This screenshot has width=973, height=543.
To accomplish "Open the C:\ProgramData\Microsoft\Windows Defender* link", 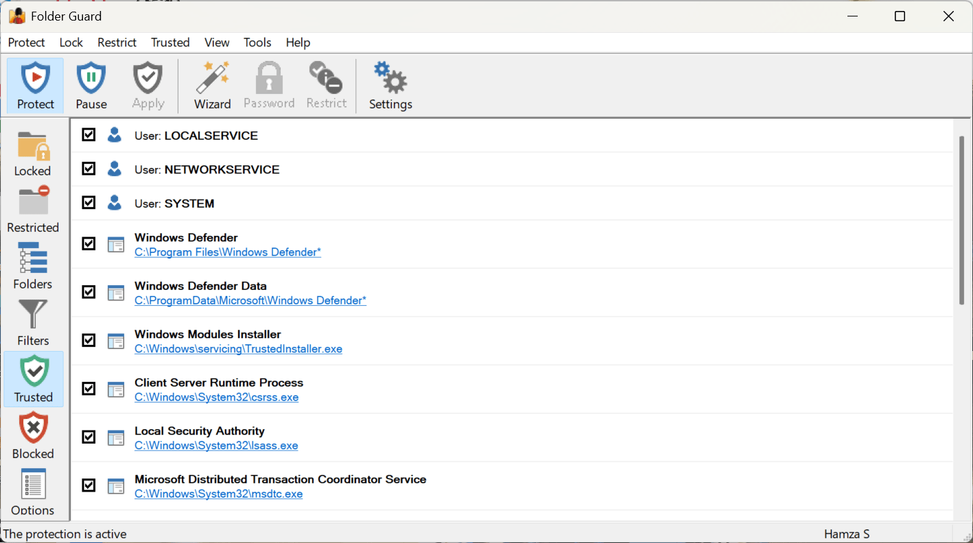I will pos(250,300).
